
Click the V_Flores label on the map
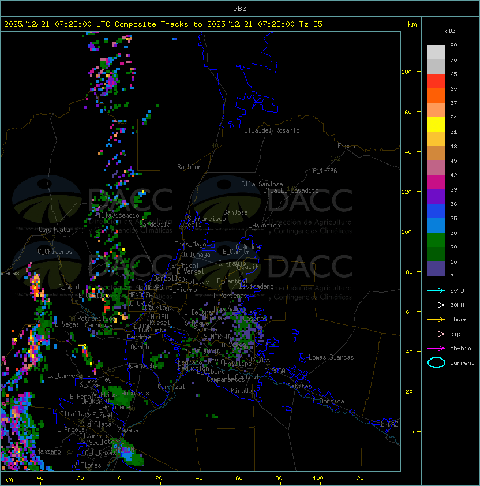pos(87,465)
